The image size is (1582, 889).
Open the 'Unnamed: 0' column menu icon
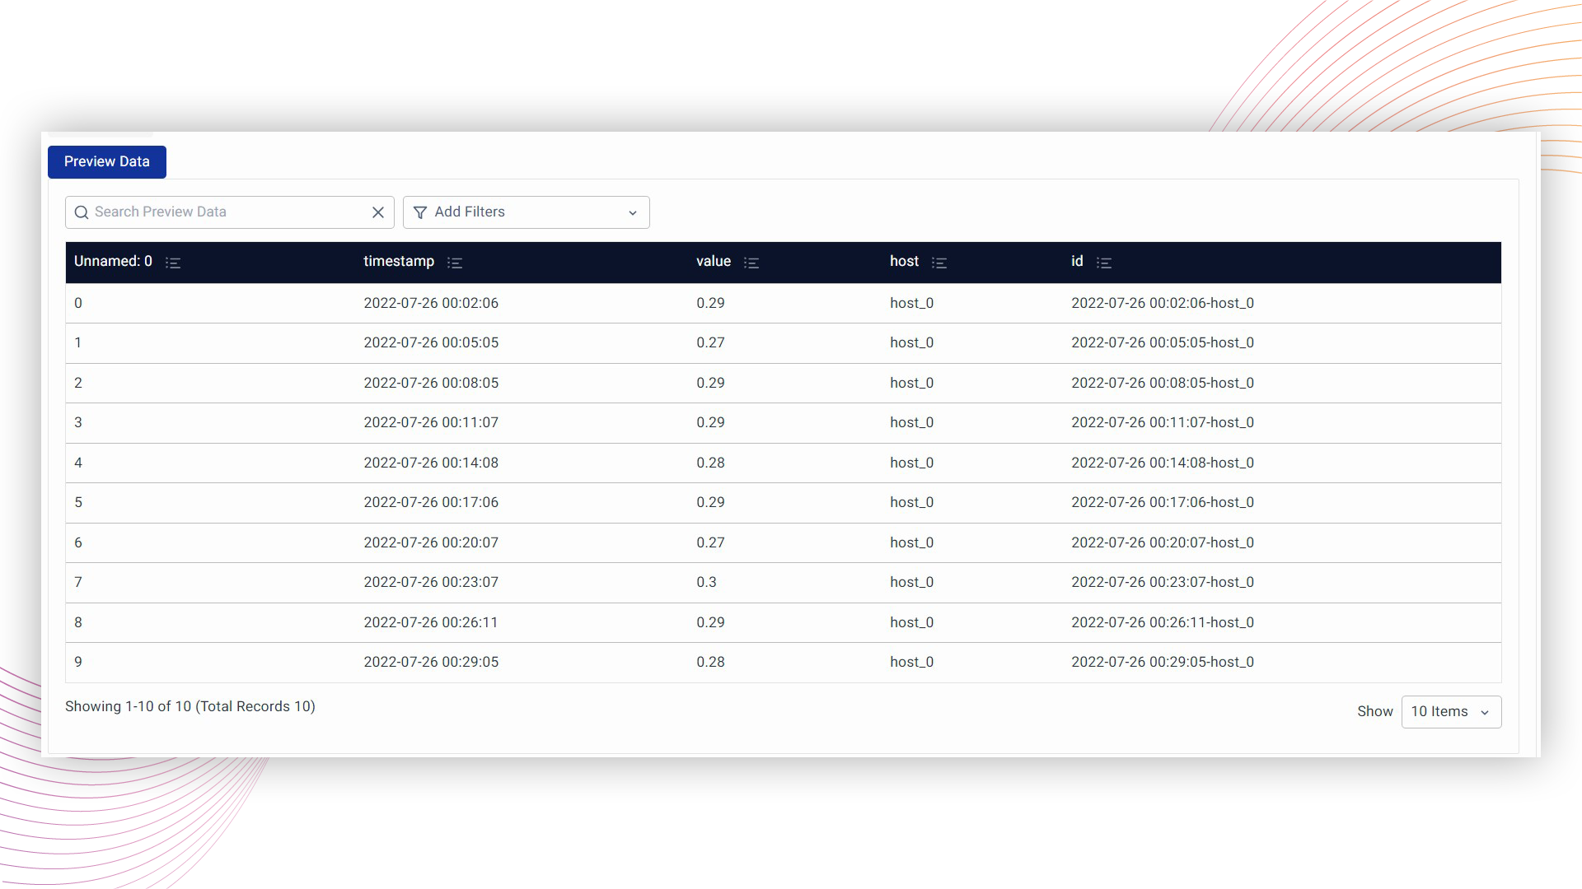coord(173,263)
